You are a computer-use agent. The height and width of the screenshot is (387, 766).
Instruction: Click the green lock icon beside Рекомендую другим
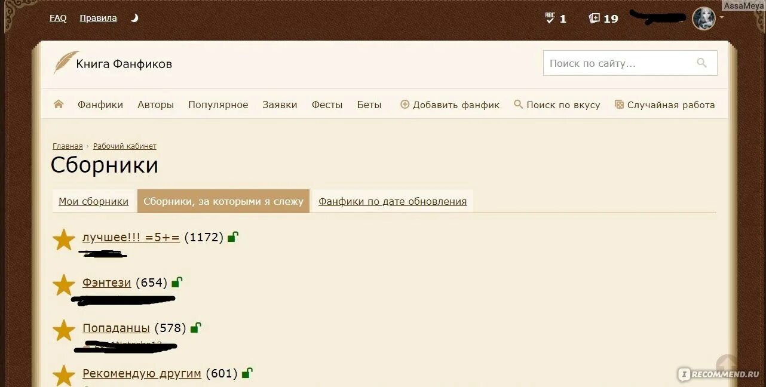click(247, 373)
